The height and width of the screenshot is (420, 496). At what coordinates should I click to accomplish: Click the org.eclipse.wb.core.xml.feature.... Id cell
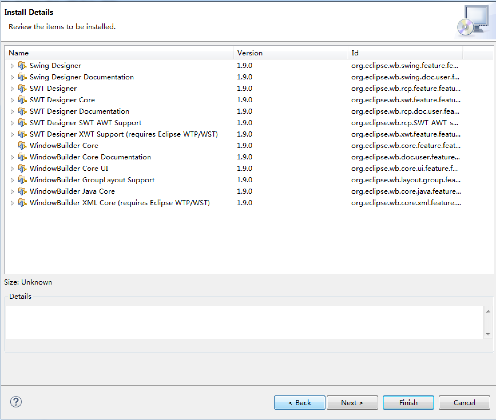(x=406, y=203)
